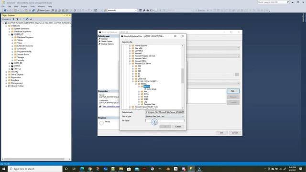Click the New Query toolbar button
Viewport: 306px width, 172px height.
click(x=44, y=11)
